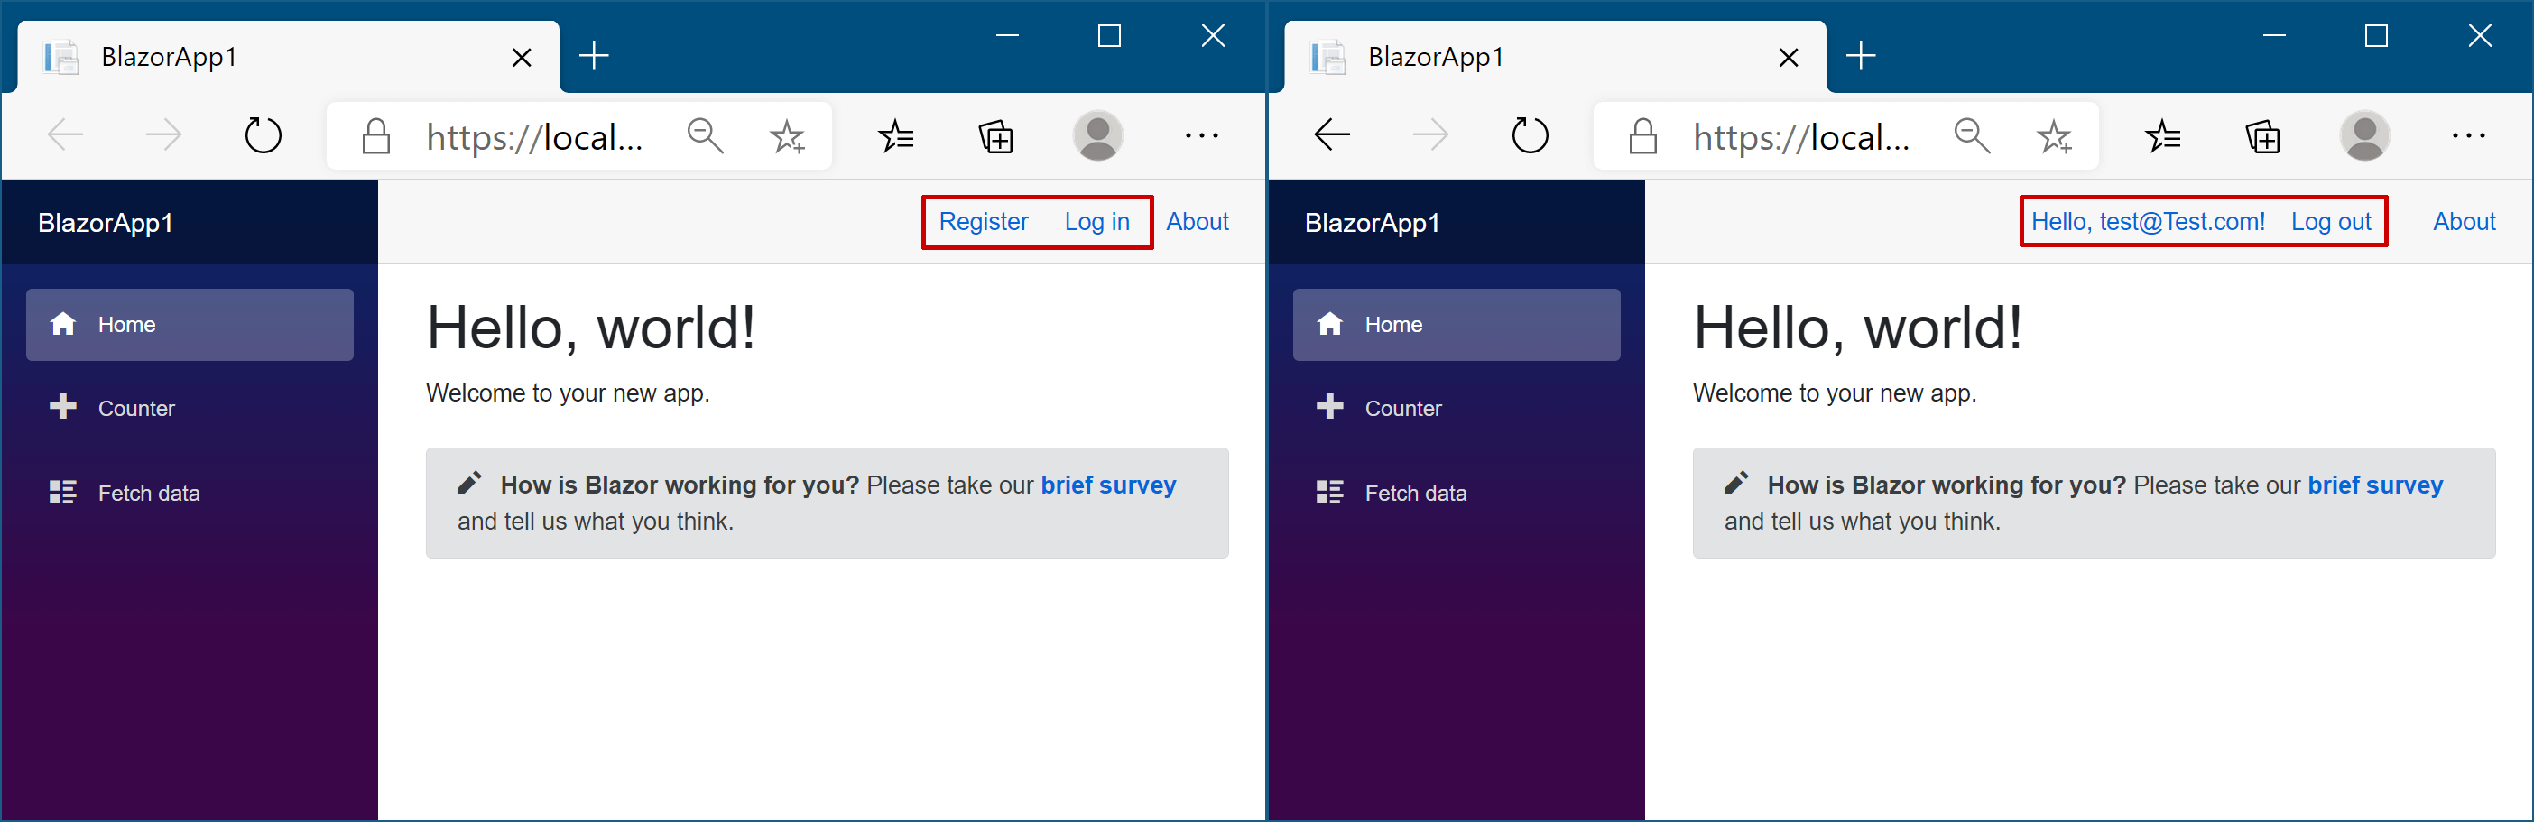Click profile avatar in right browser window

[2365, 135]
